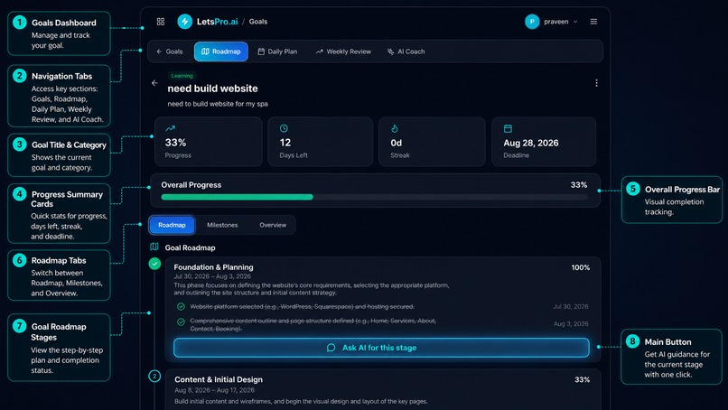Open the AI Coach tab
Screen dimensions: 728x410
pos(406,51)
